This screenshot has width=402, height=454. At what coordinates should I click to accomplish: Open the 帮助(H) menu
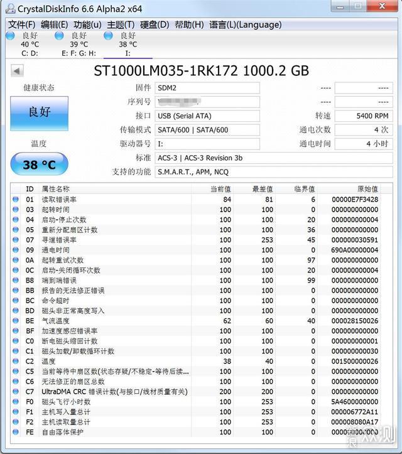189,24
